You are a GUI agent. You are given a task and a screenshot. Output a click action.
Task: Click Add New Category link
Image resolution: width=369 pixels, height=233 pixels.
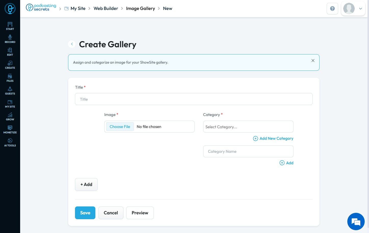pyautogui.click(x=273, y=138)
